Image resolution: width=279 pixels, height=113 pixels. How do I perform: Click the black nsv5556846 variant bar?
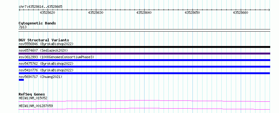coord(144,47)
